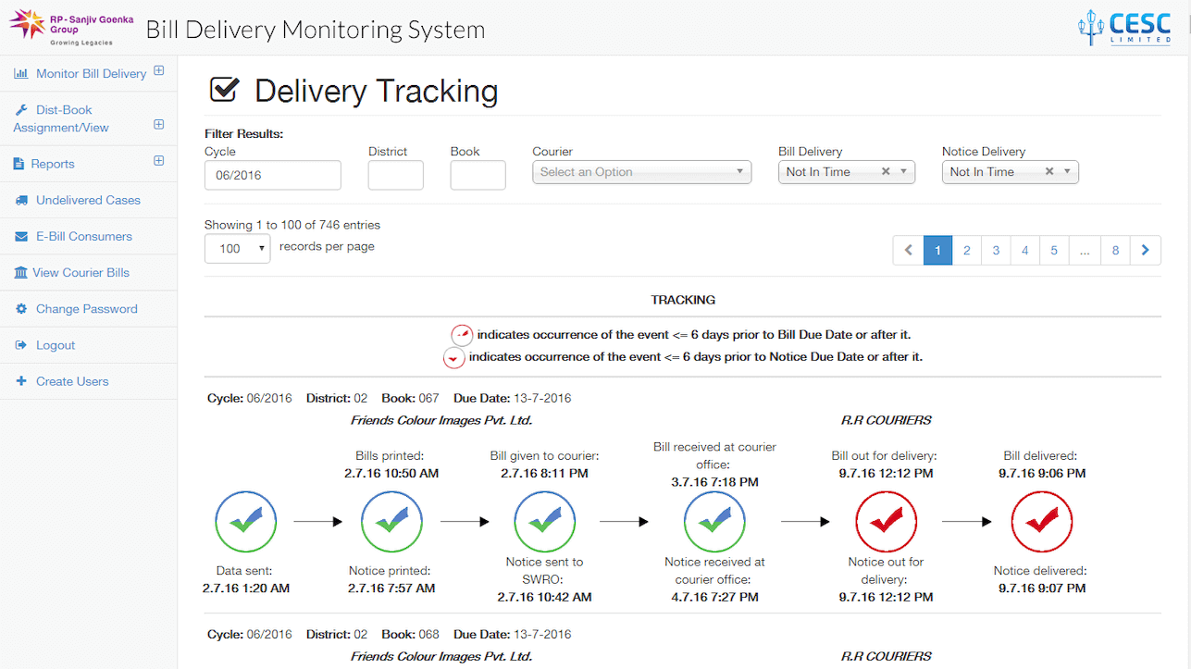Expand the Monitor Bill Delivery menu
The height and width of the screenshot is (669, 1191).
158,71
